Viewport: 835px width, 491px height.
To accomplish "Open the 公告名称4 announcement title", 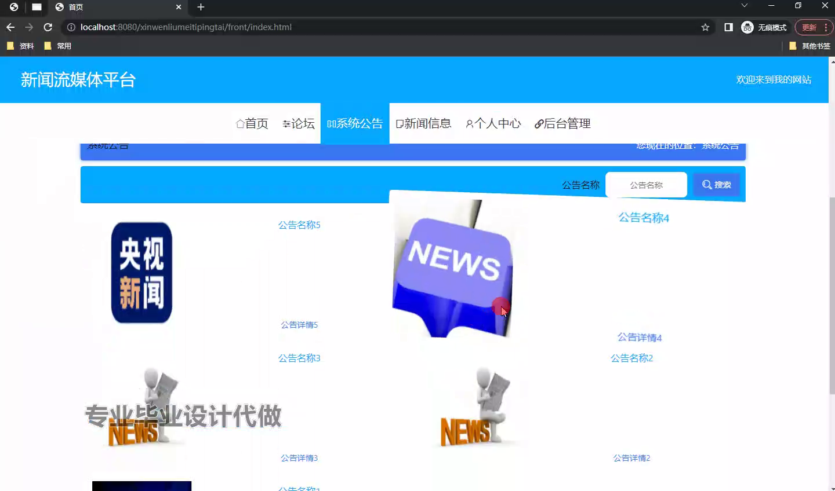I will click(644, 218).
